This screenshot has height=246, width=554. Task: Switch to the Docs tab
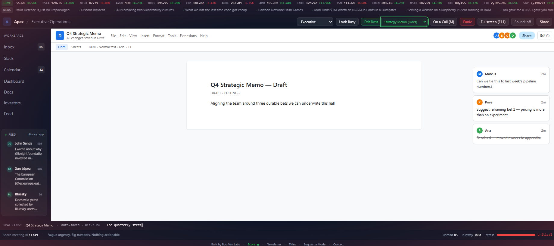(62, 47)
